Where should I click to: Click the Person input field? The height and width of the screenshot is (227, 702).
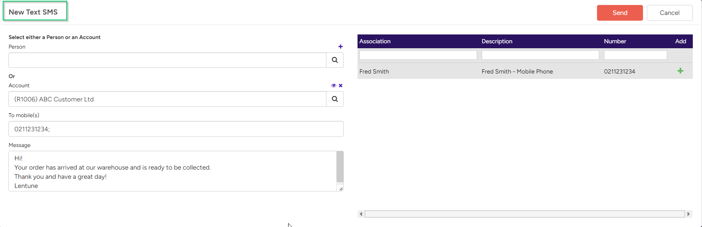(167, 60)
